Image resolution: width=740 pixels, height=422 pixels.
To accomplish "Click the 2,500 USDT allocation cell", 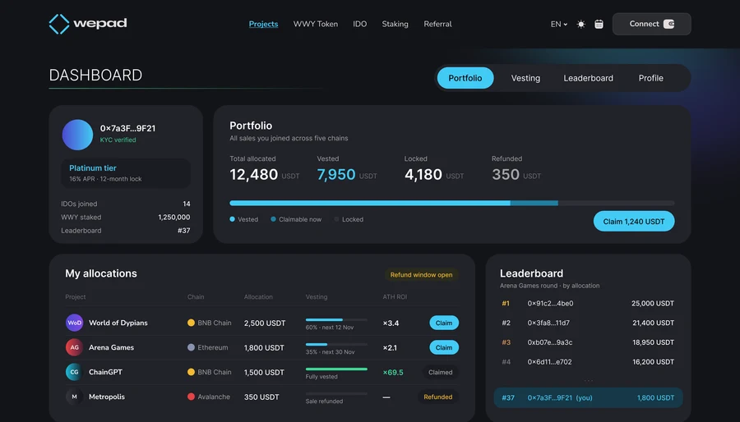I will coord(265,323).
